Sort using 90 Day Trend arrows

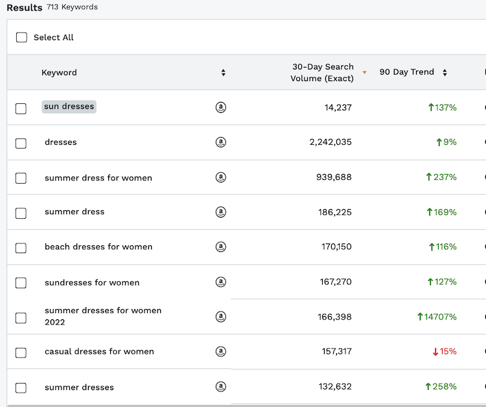click(x=445, y=73)
